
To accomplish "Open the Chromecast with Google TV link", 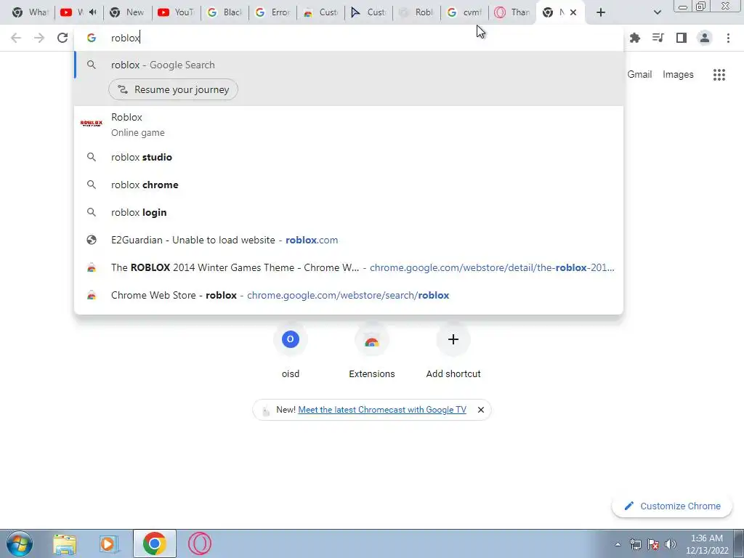I will pos(382,410).
